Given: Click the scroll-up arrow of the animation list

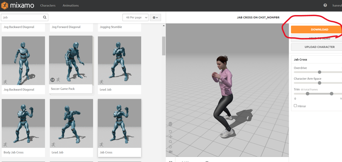Looking at the screenshot, I should click(x=164, y=26).
